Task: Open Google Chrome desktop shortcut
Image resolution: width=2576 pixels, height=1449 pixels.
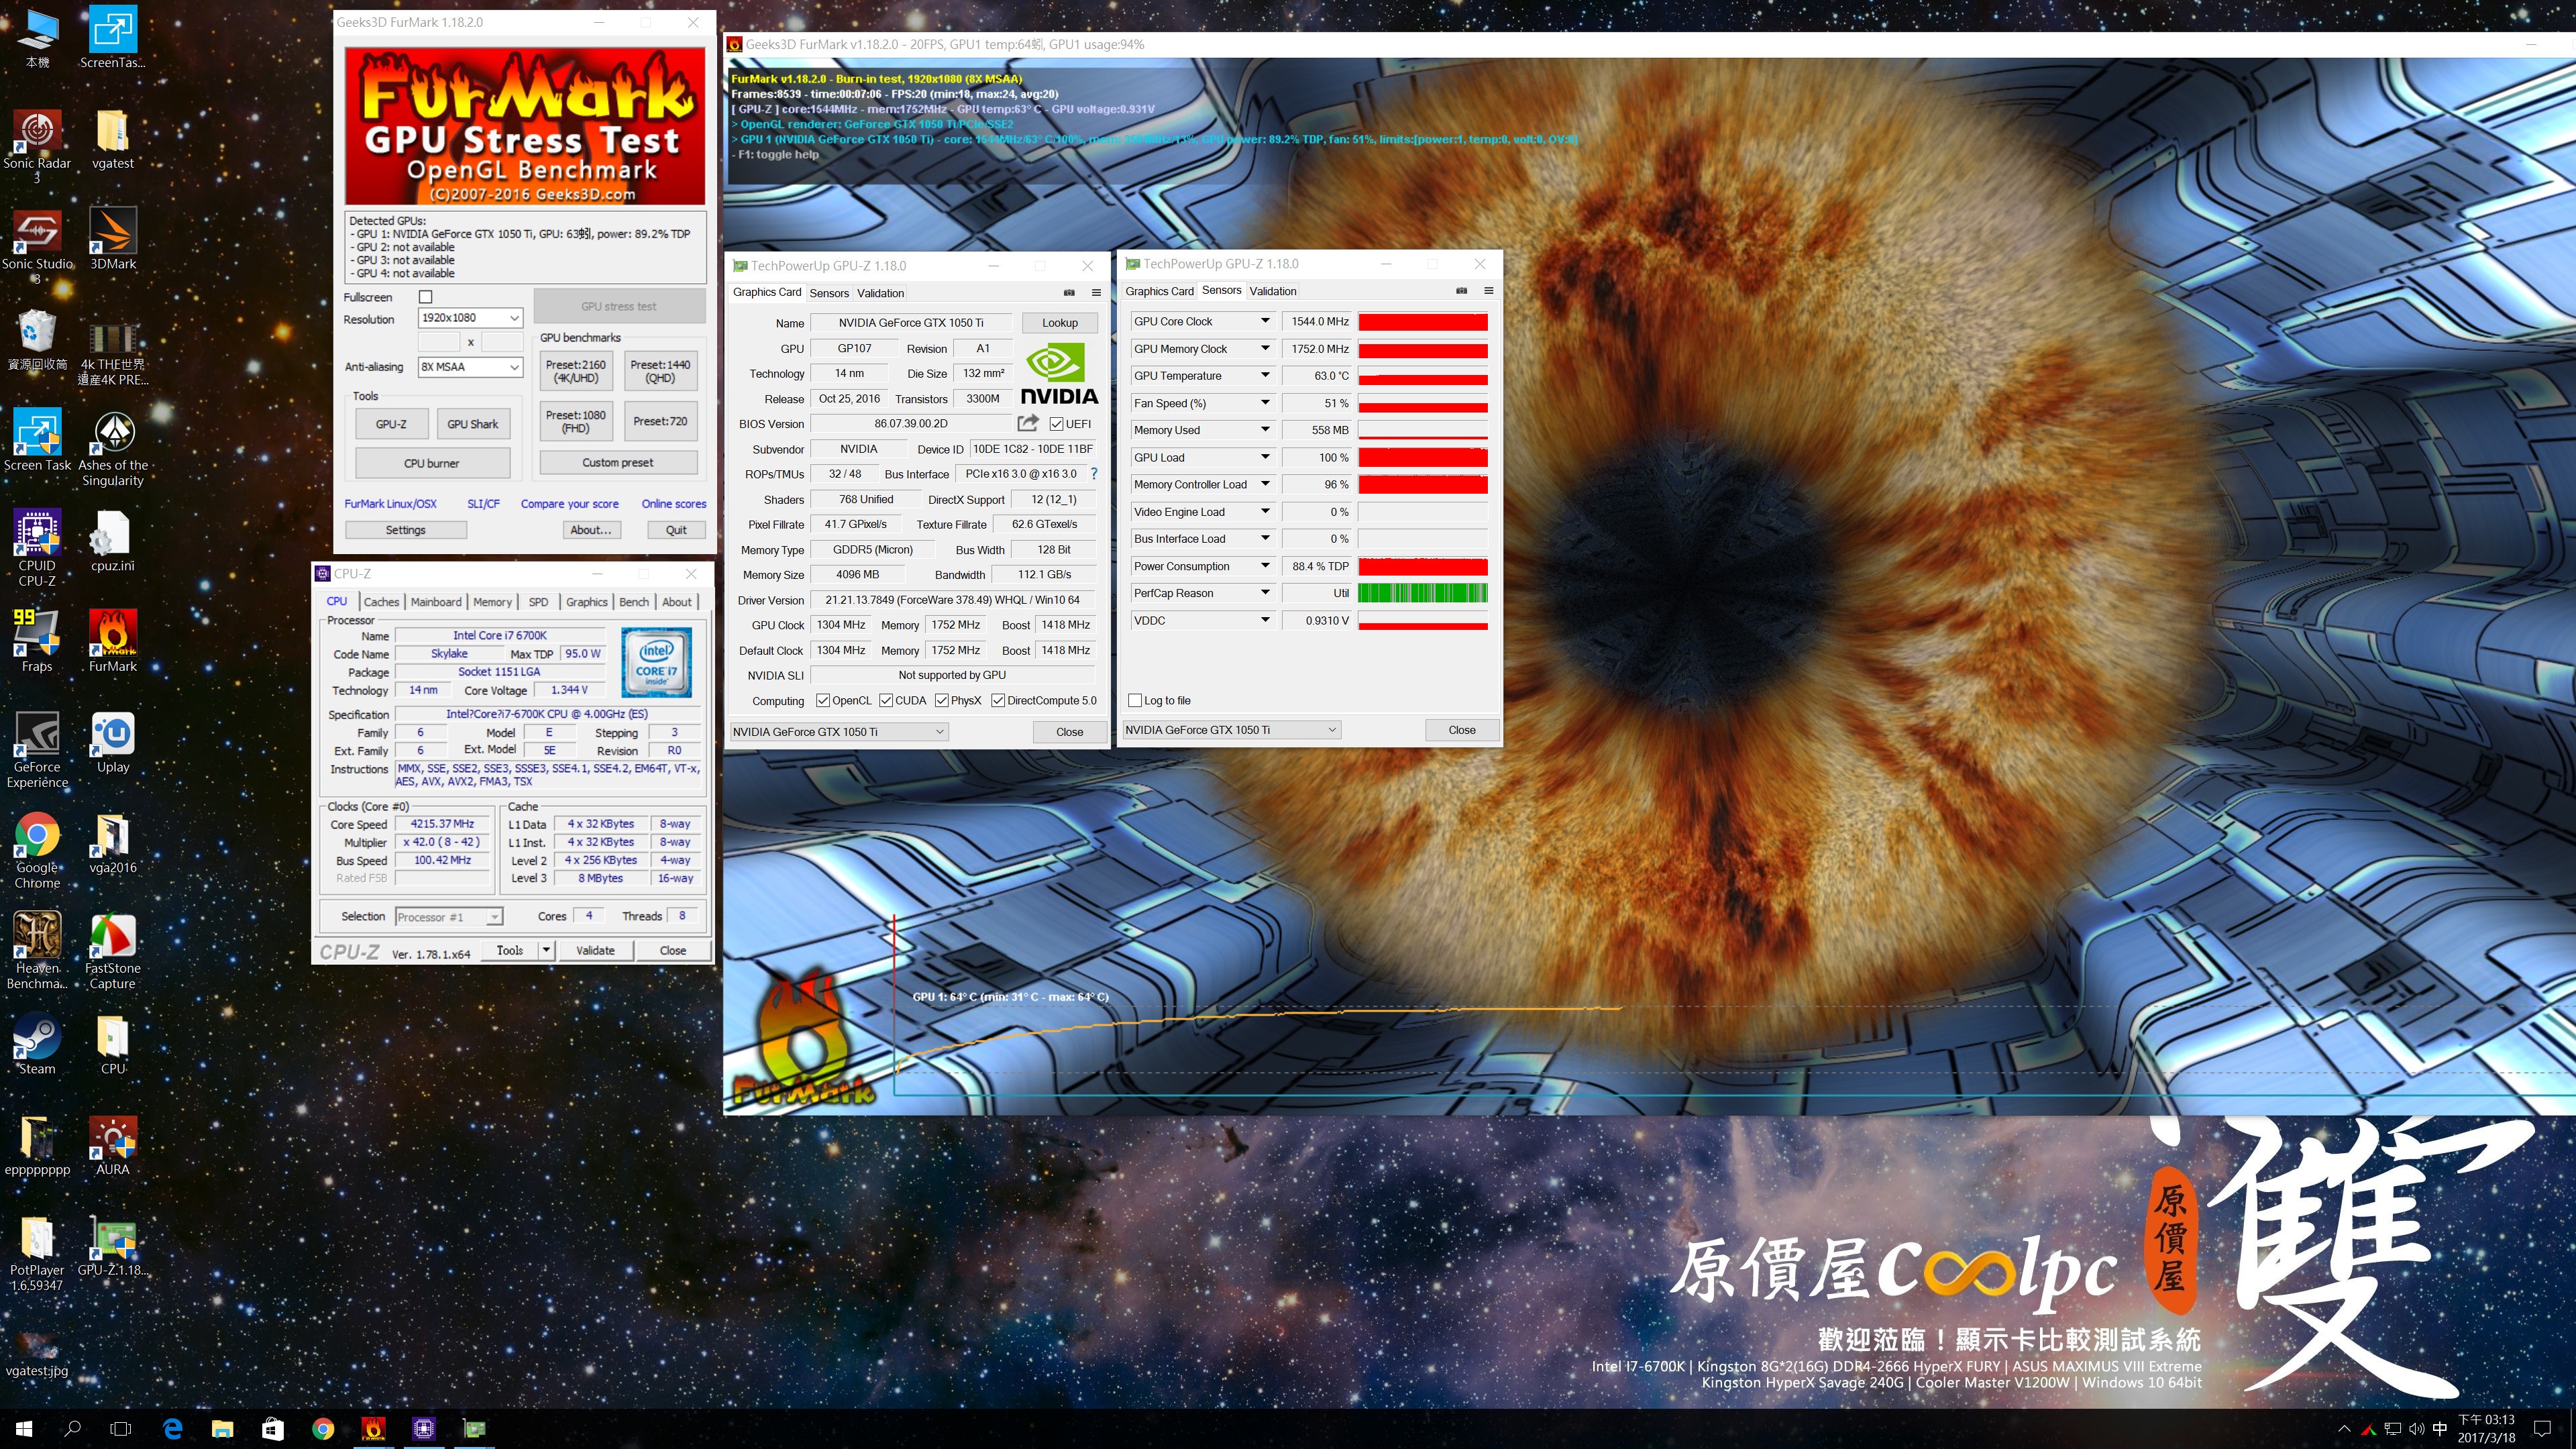Action: click(x=37, y=850)
